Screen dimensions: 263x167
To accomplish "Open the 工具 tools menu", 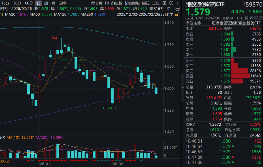I will click(x=156, y=3).
